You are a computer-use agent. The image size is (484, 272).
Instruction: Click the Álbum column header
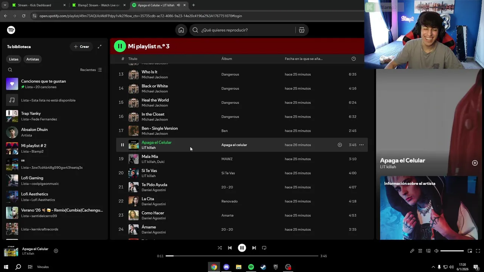click(227, 59)
